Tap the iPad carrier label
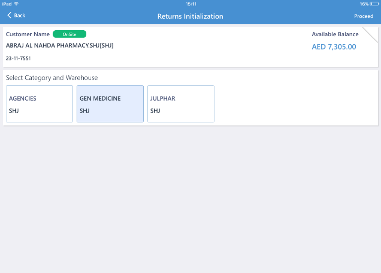Viewport: 381px width, 273px height. [7, 4]
